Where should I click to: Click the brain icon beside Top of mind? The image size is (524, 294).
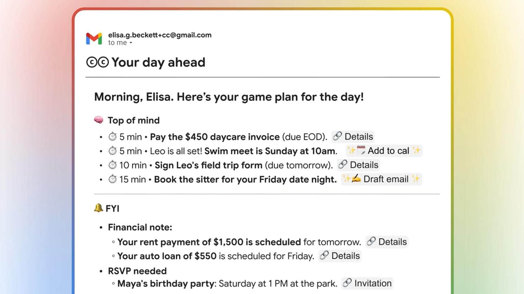click(99, 120)
